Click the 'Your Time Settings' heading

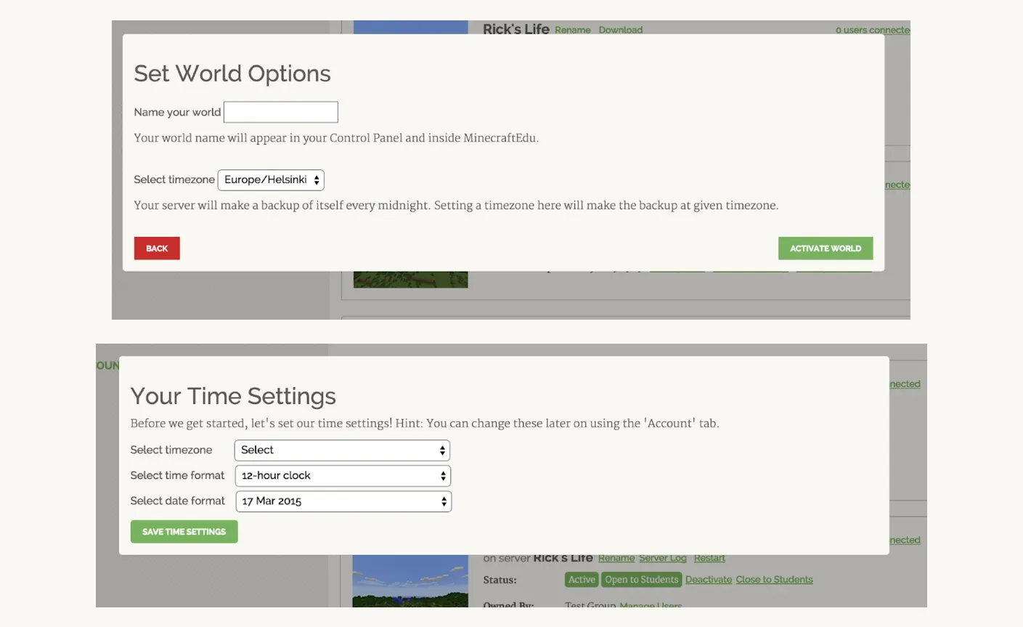(233, 396)
